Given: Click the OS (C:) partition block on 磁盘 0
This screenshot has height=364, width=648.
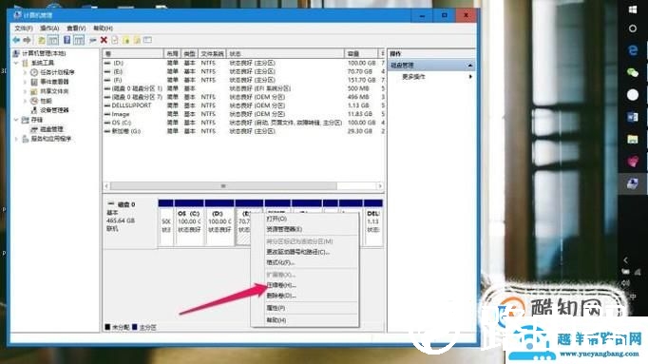Looking at the screenshot, I should coord(189,223).
